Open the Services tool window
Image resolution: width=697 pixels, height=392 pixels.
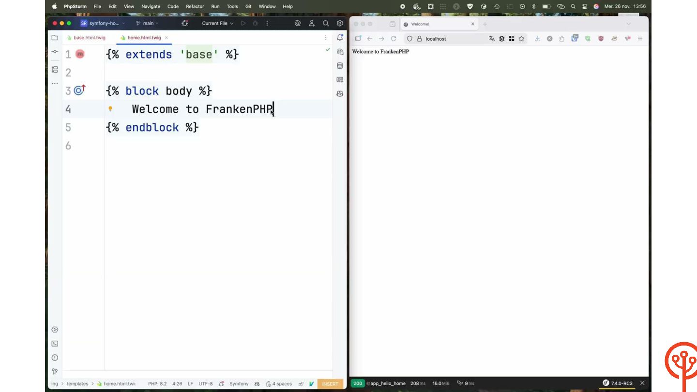55,330
